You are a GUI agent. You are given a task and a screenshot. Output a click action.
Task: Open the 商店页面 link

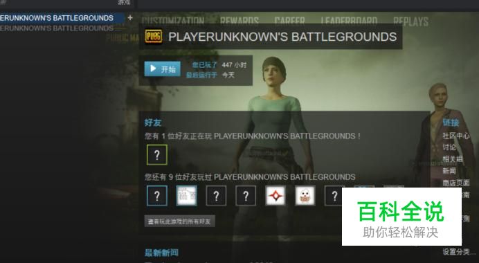[x=455, y=183]
